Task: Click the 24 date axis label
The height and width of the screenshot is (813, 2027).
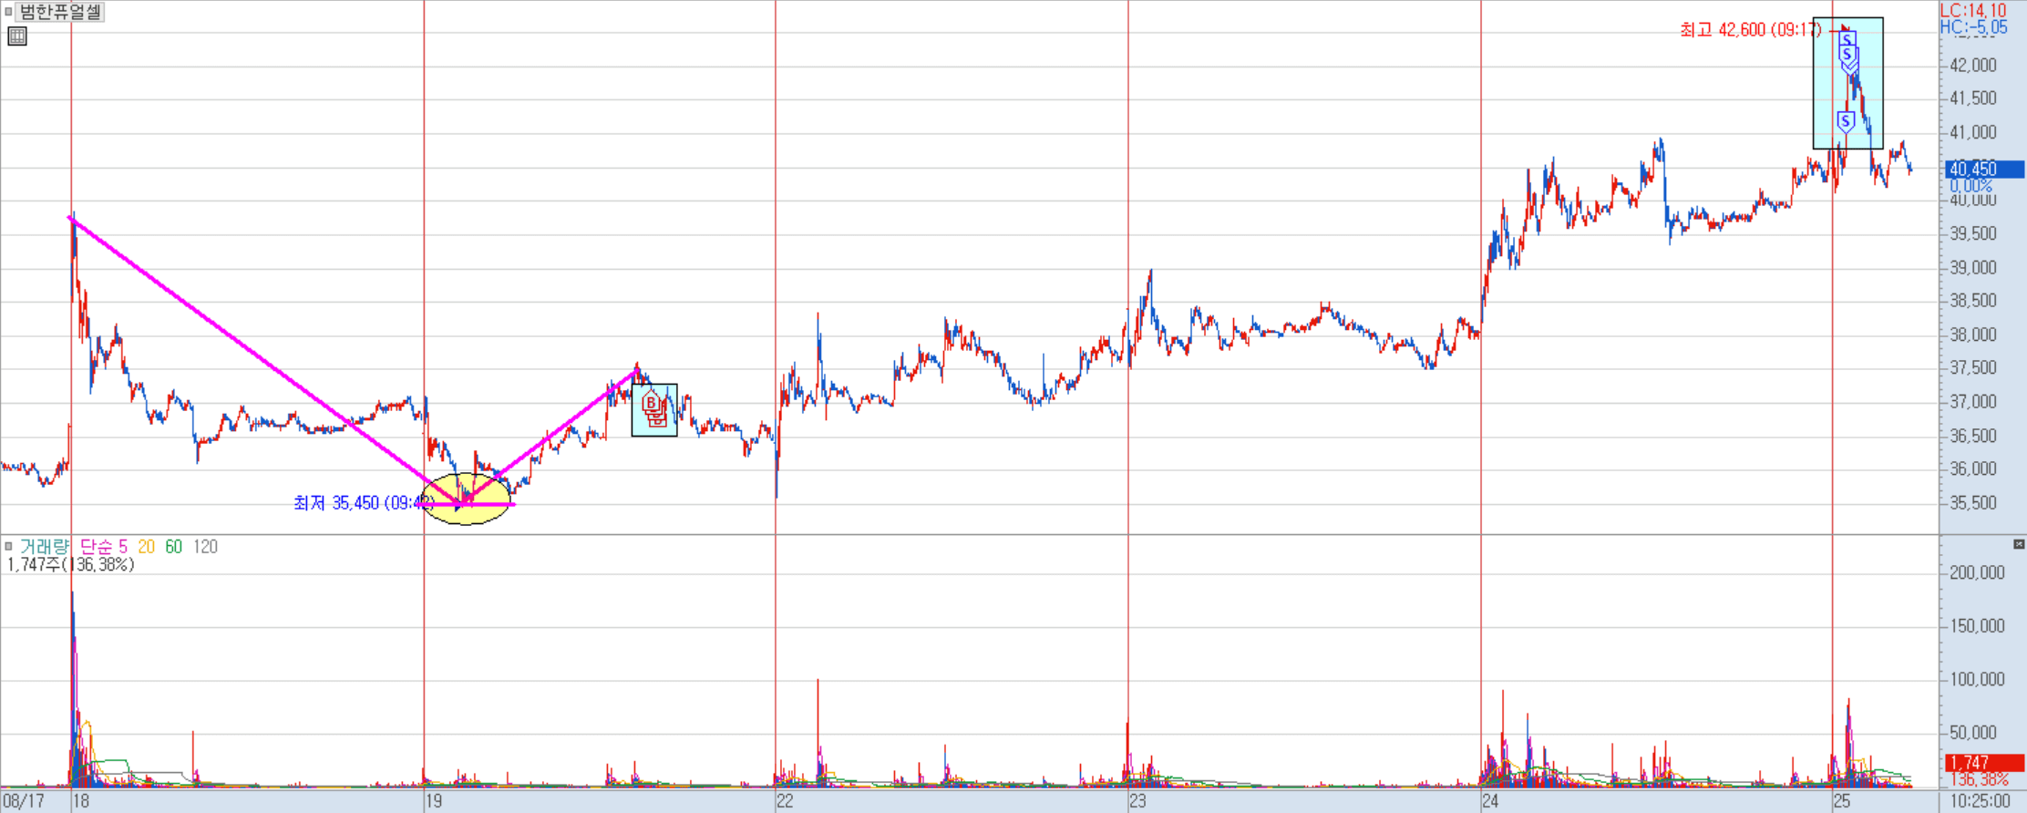Action: [x=1490, y=801]
